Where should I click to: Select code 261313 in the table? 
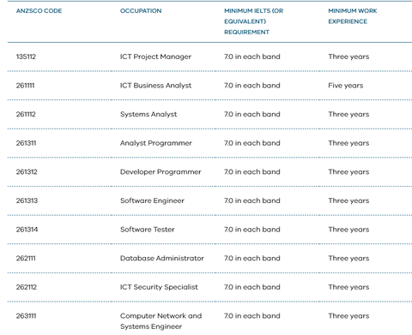coord(27,200)
